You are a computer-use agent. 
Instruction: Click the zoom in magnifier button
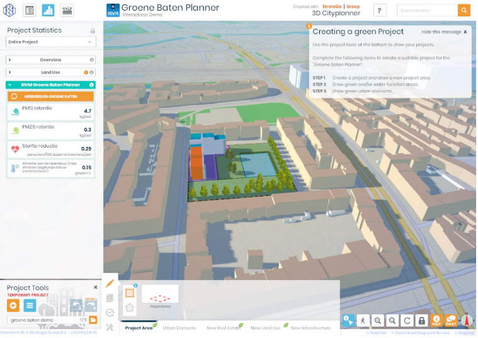point(377,320)
